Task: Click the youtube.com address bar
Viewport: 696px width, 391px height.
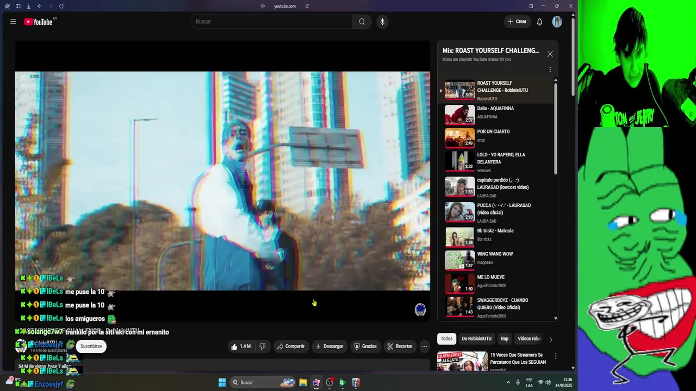Action: click(285, 6)
